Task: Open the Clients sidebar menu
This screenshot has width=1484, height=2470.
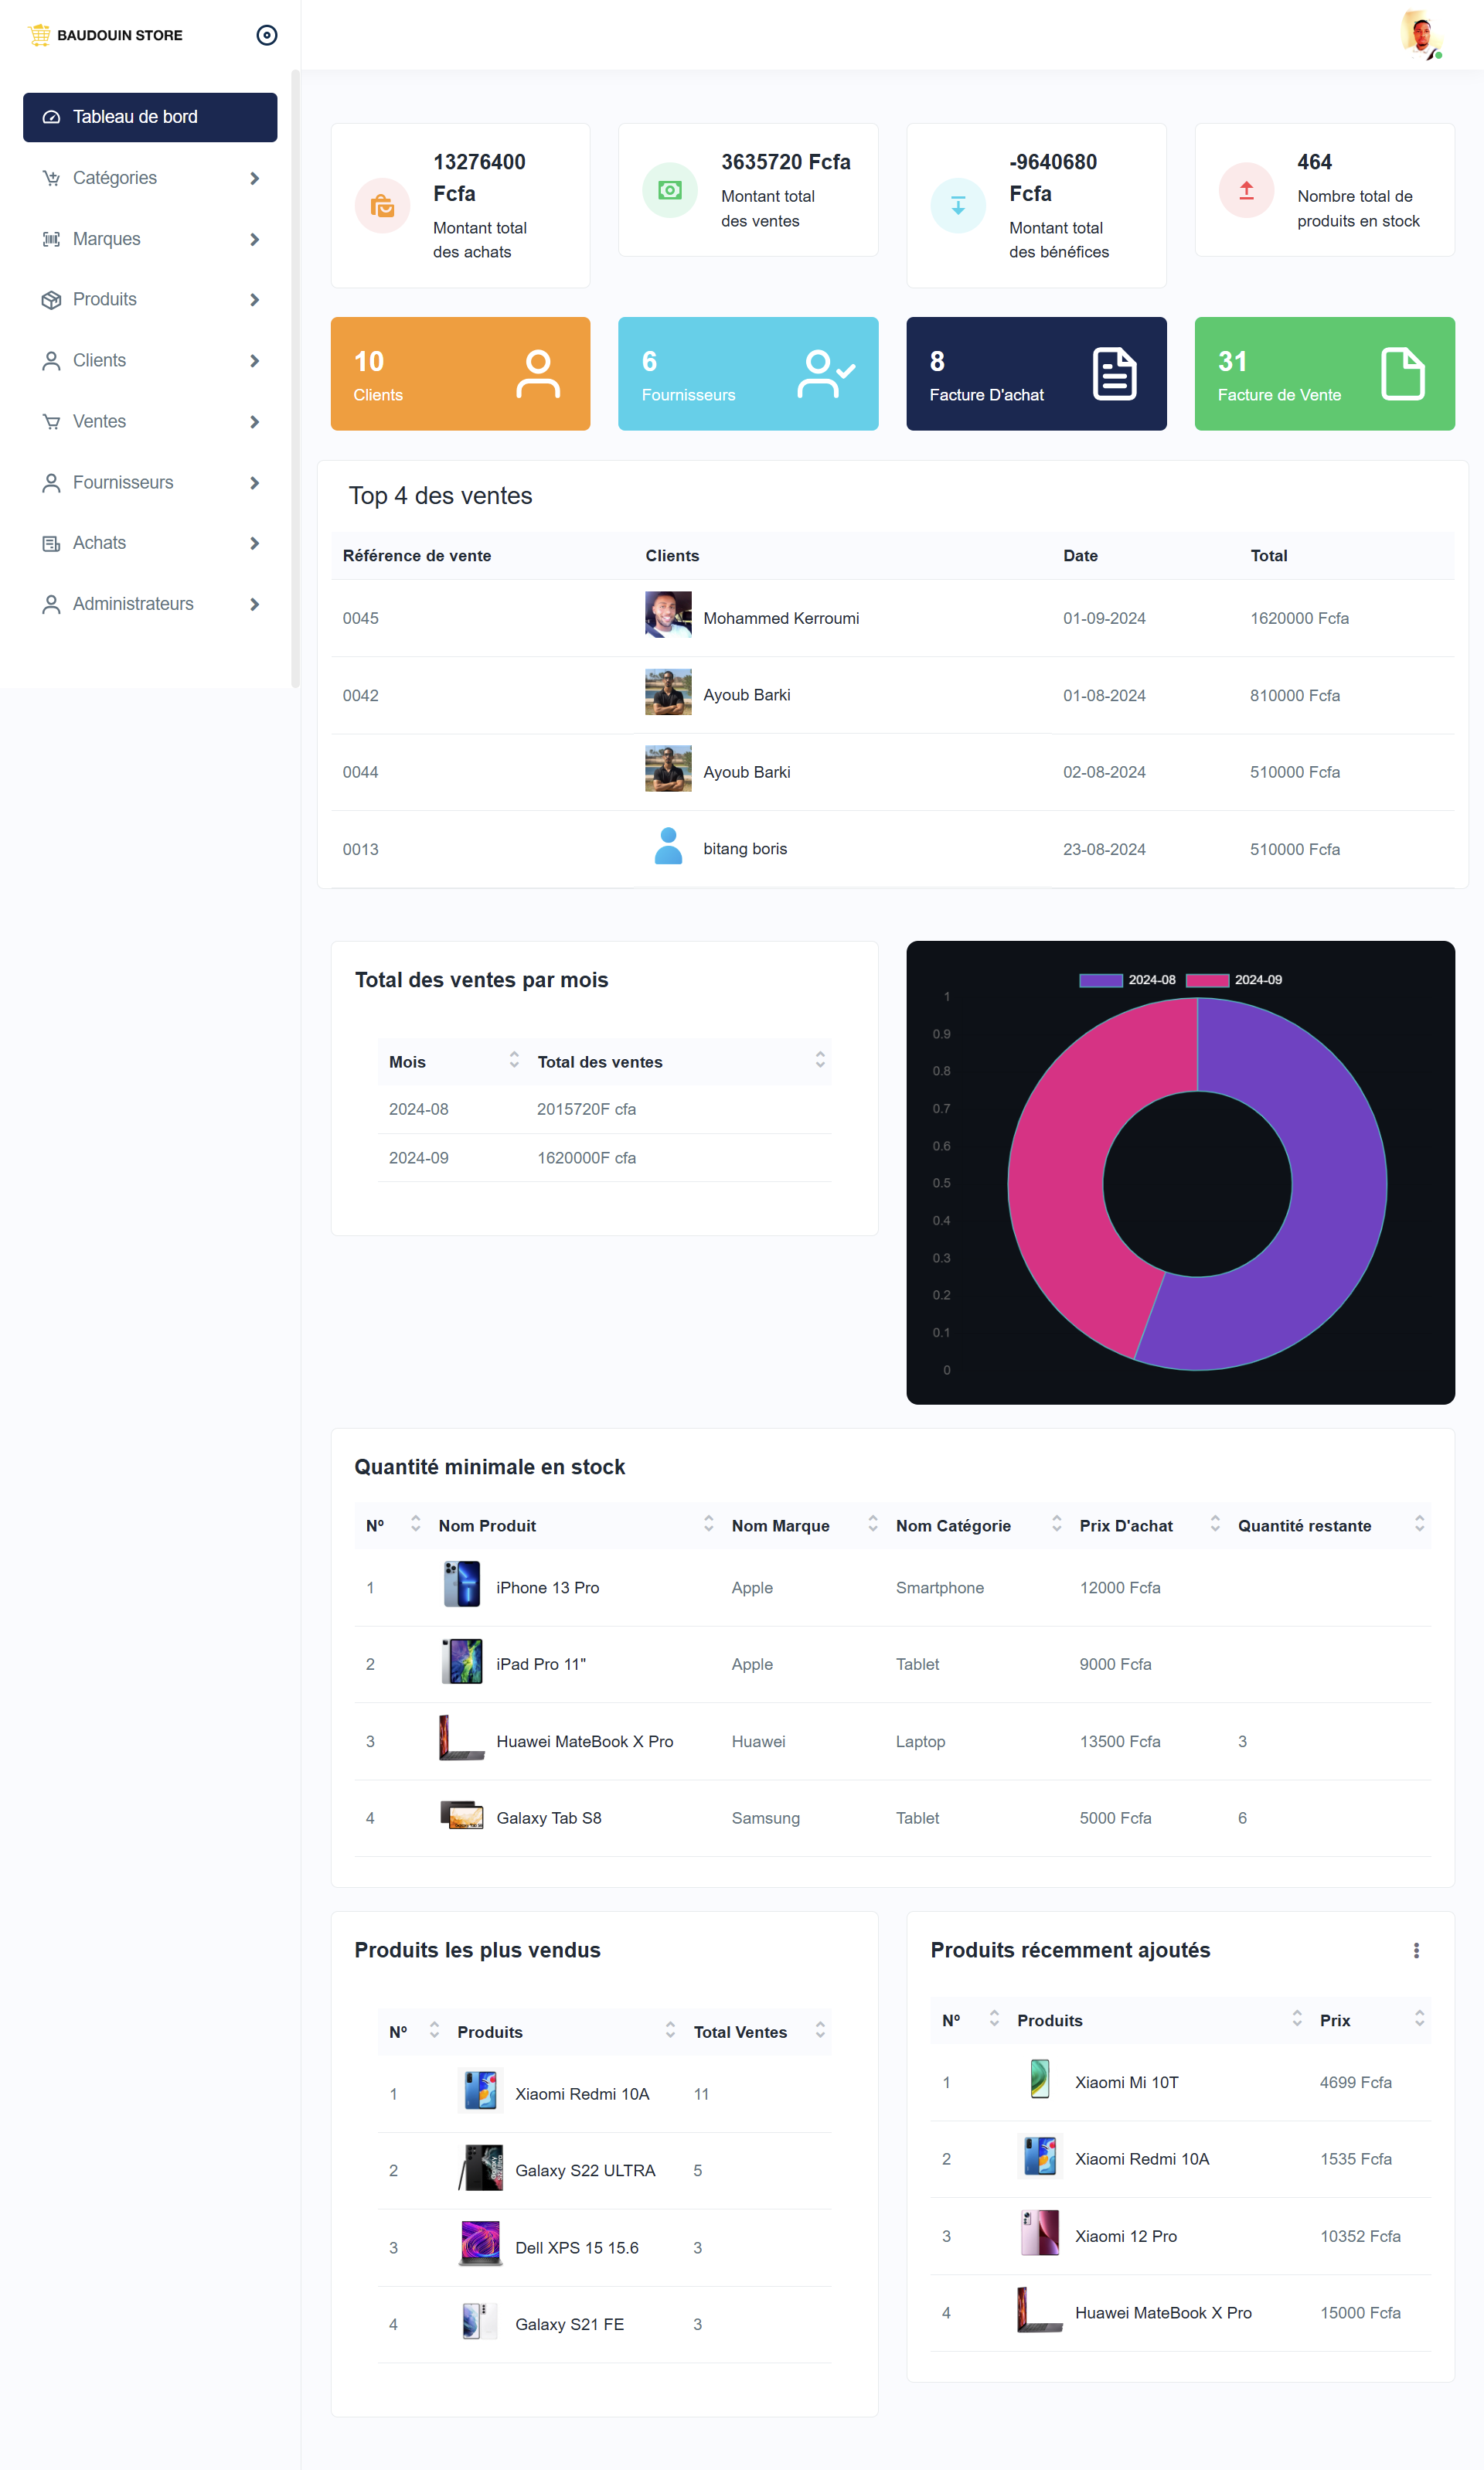Action: coord(150,360)
